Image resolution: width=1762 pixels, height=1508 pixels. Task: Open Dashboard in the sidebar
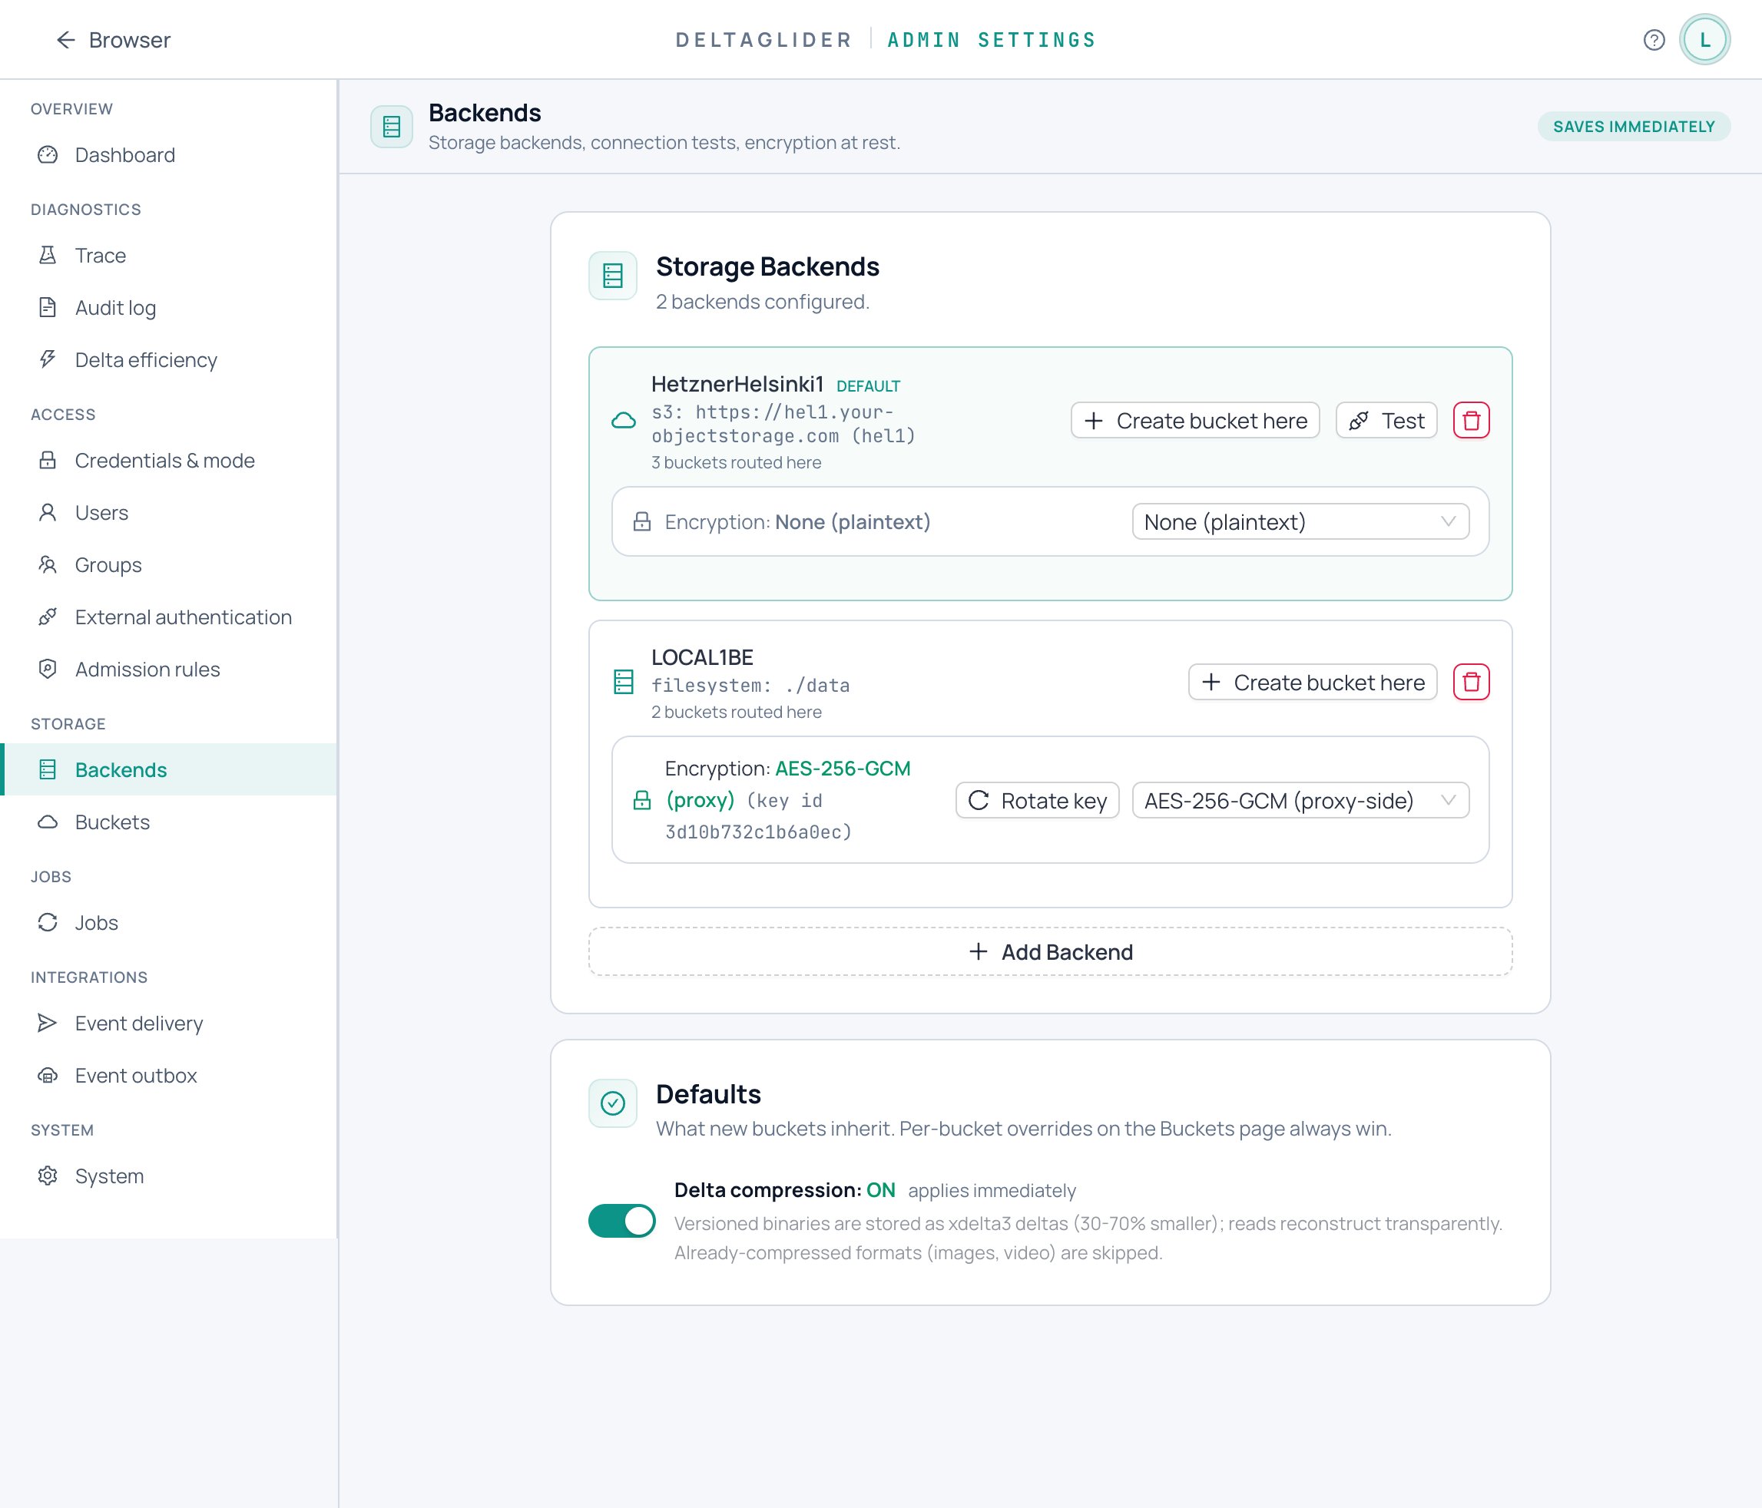click(170, 154)
